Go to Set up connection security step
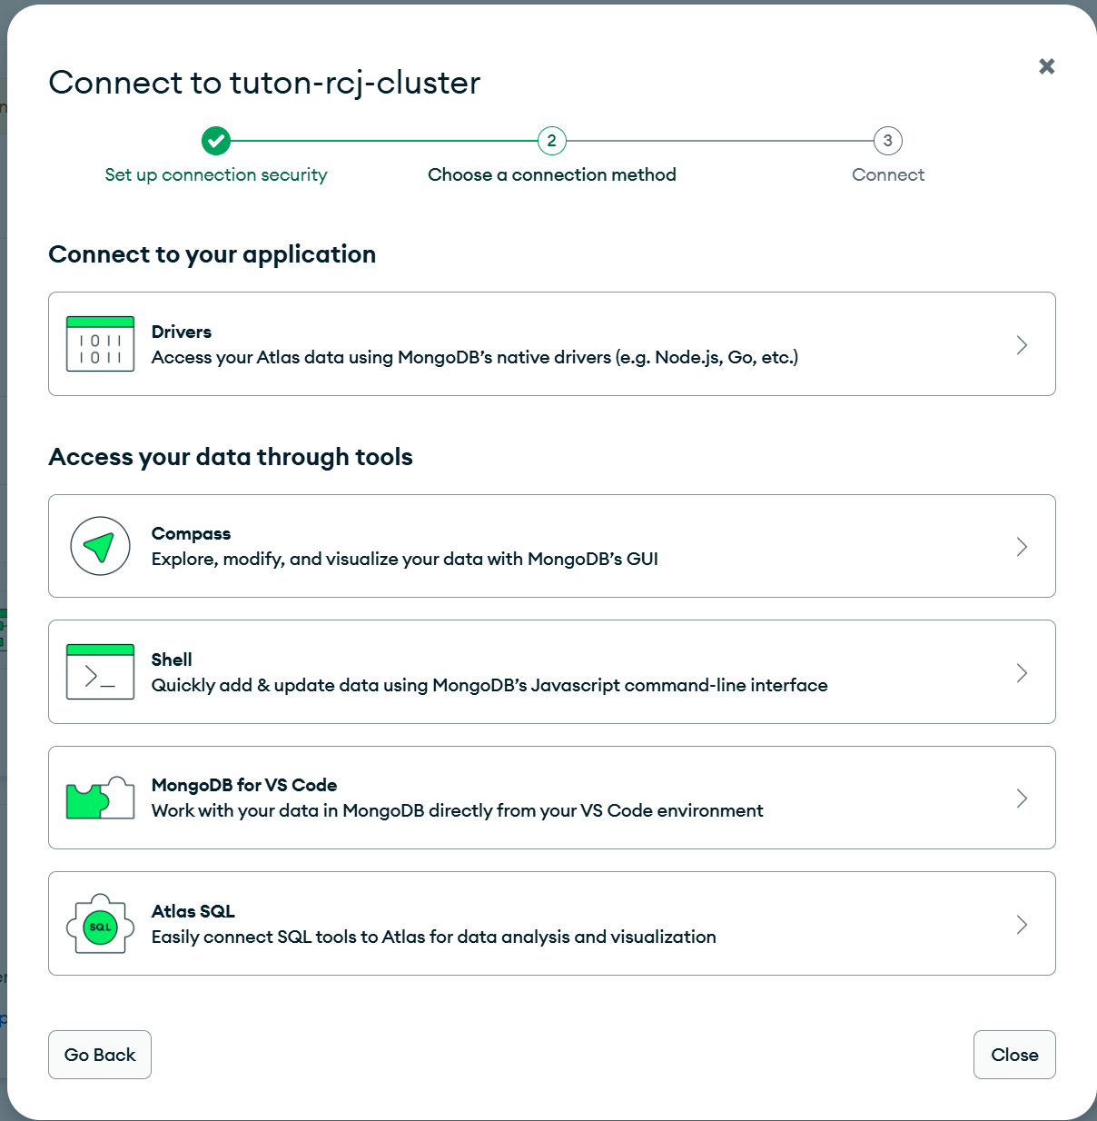 pyautogui.click(x=216, y=174)
